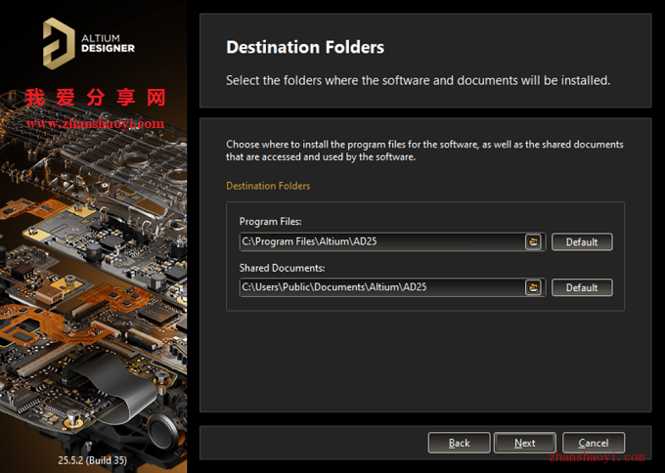Click the Altium Designer logo
Screen dimensions: 665x473
point(89,43)
